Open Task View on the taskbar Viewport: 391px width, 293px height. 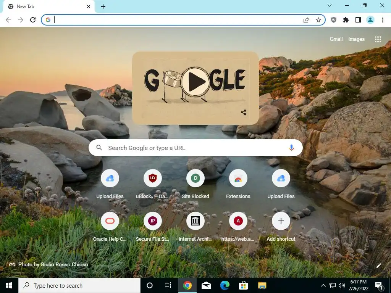click(168, 285)
